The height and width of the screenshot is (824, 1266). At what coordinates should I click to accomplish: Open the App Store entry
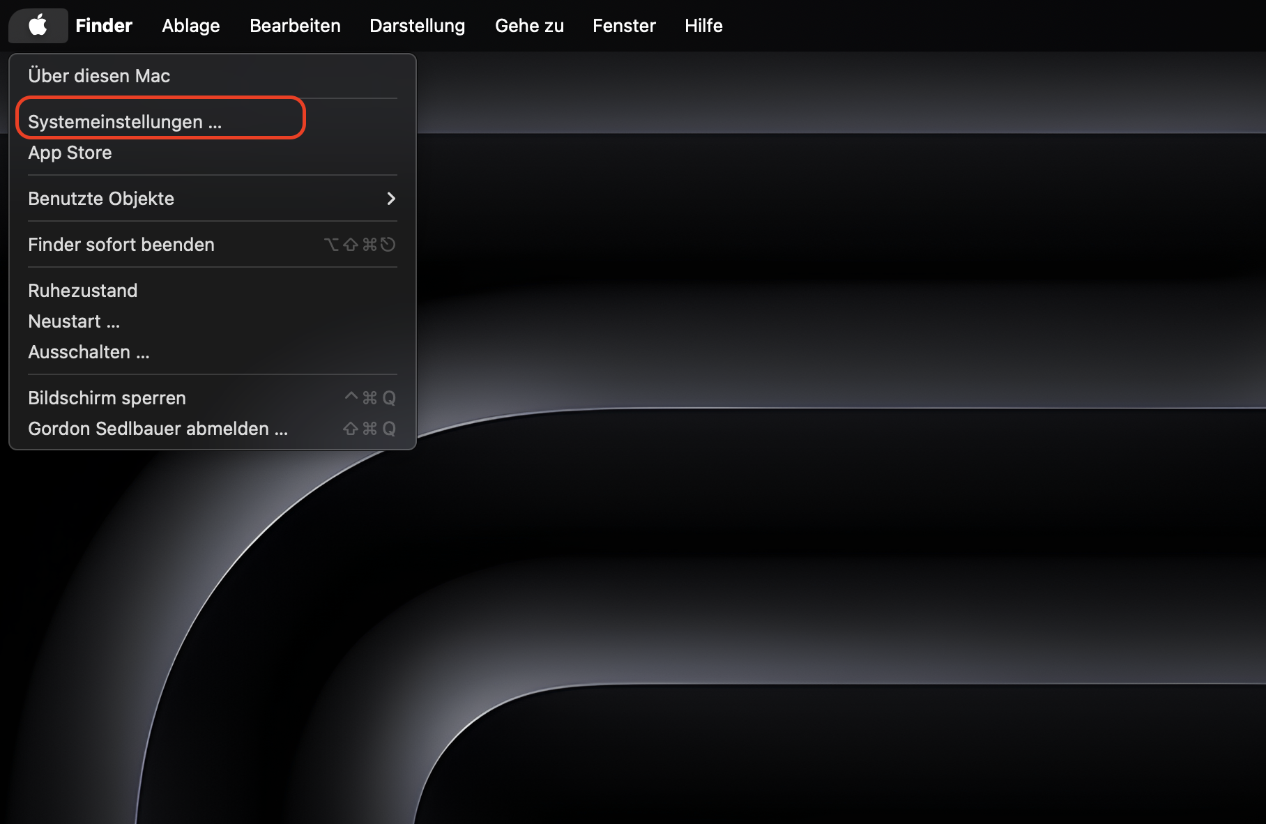70,153
